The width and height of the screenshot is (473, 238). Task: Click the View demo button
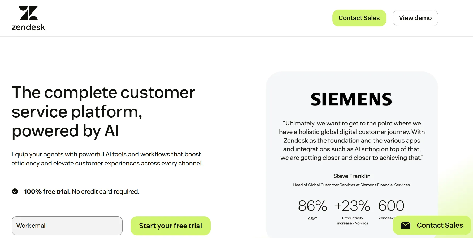click(415, 18)
